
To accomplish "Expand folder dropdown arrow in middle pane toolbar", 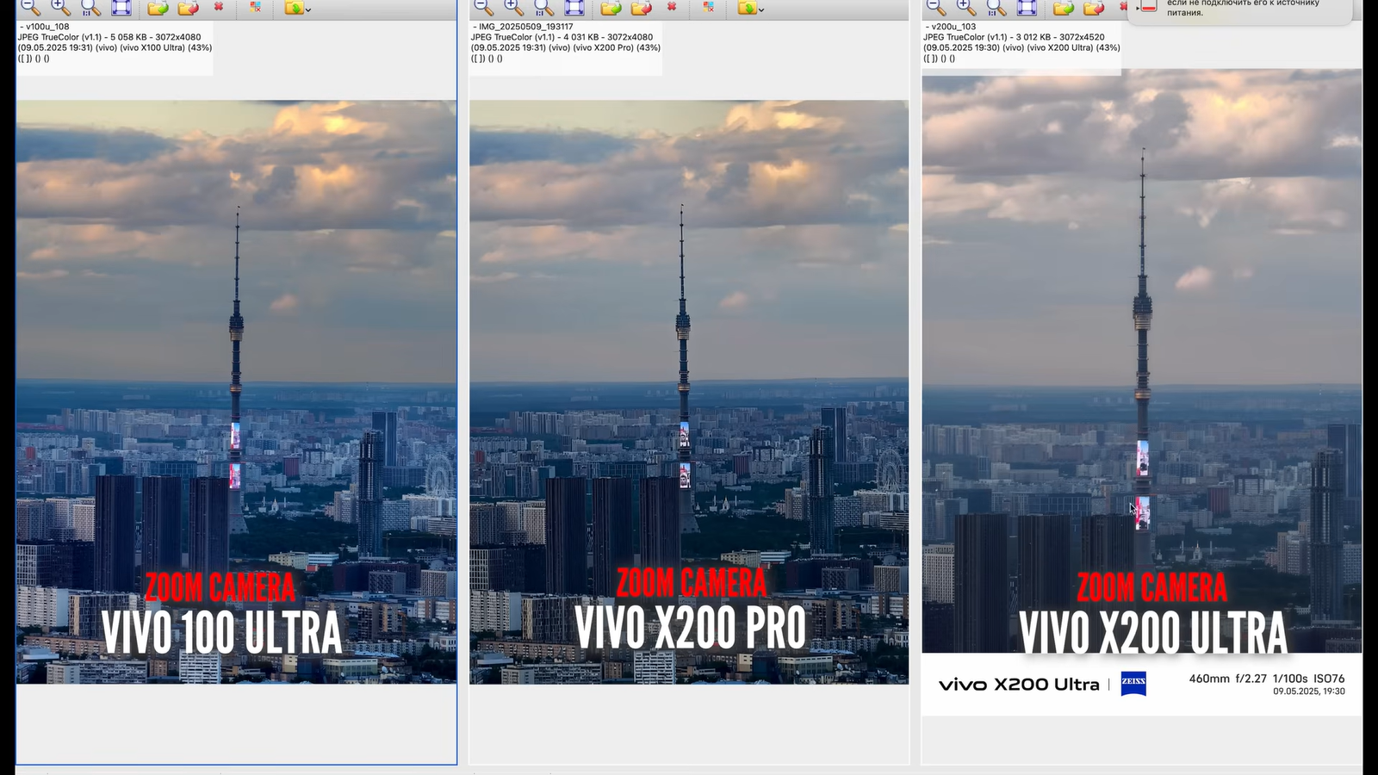I will (761, 9).
